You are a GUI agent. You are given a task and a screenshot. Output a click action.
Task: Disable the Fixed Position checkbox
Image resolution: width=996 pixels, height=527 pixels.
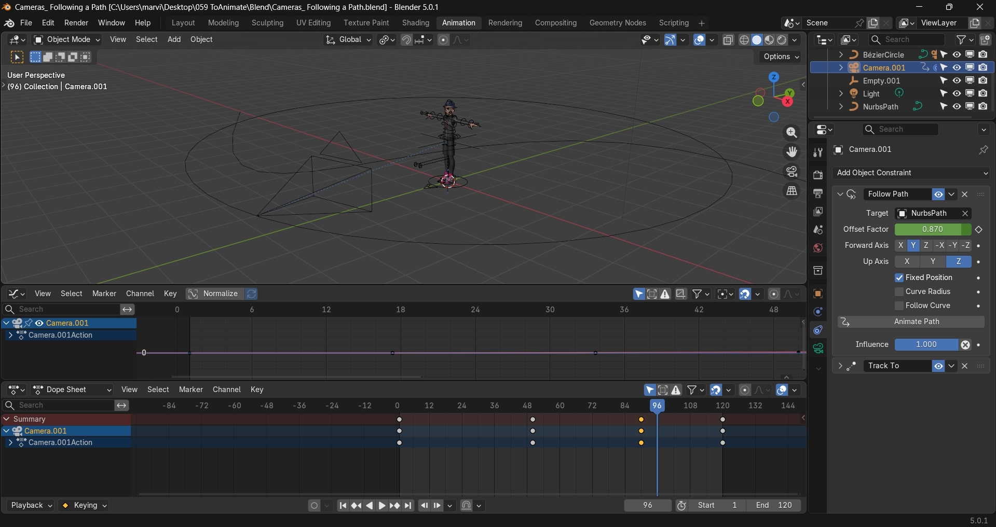(899, 278)
